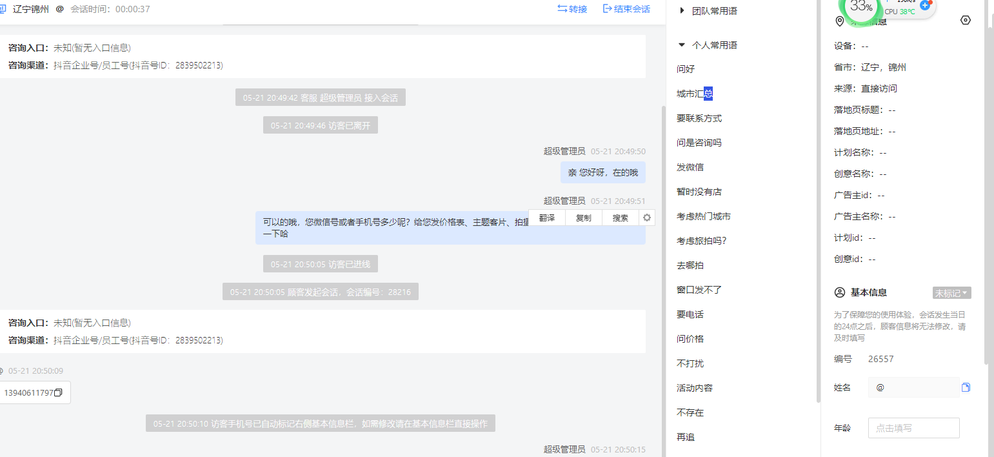Select the quick reply 暂时没有店
The width and height of the screenshot is (994, 457).
coord(699,192)
